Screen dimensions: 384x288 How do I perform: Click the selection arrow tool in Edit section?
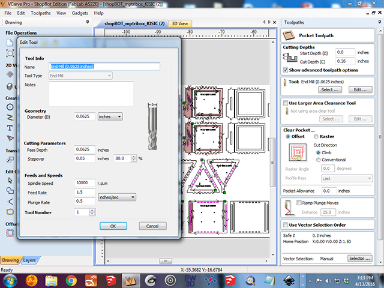point(10,181)
